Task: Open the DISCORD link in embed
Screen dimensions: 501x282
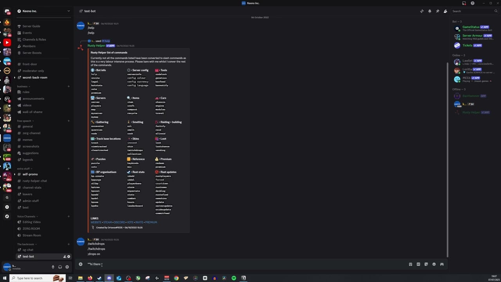Action: [119, 222]
